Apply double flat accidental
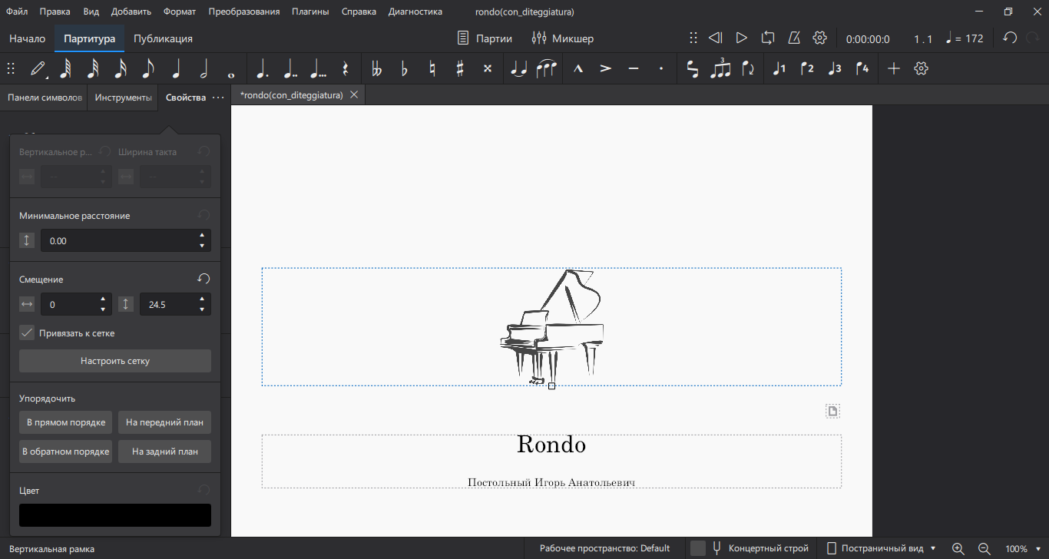1049x559 pixels. (376, 68)
